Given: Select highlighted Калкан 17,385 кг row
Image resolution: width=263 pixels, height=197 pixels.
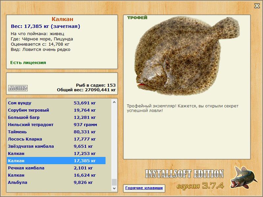Looking at the screenshot, I should pos(56,161).
